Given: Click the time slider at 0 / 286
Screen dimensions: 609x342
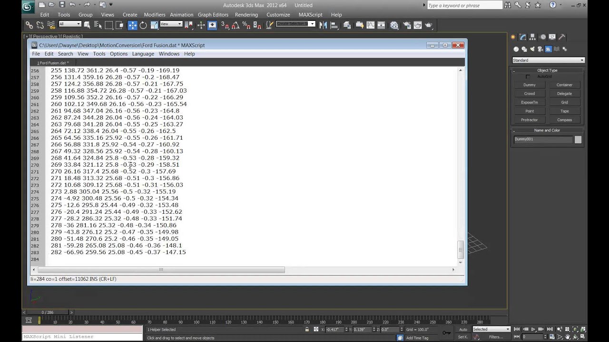Looking at the screenshot, I should pos(48,312).
